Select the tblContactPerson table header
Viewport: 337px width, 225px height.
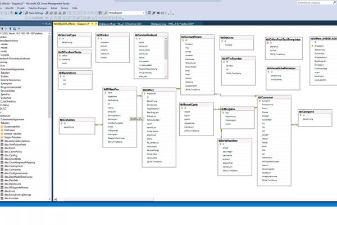point(197,37)
